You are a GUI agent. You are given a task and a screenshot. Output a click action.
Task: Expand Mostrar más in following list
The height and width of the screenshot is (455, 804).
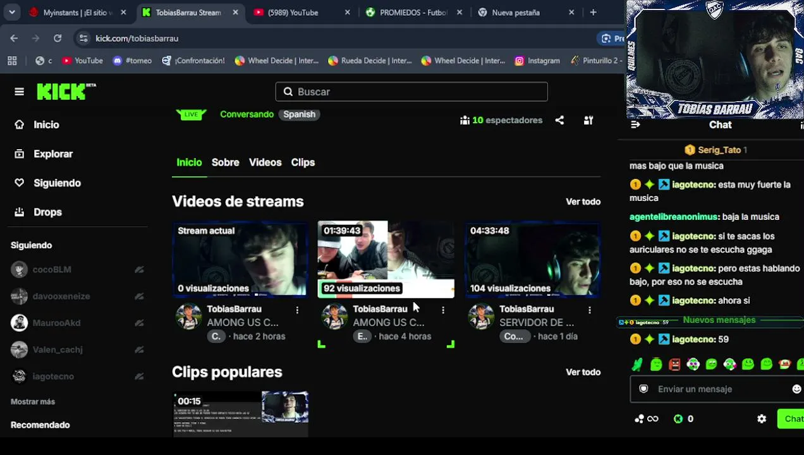[x=33, y=401]
